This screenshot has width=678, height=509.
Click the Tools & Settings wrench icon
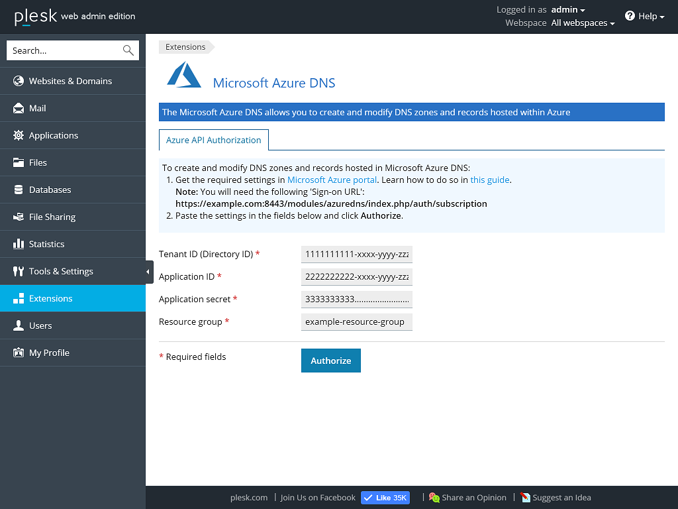[x=19, y=271]
